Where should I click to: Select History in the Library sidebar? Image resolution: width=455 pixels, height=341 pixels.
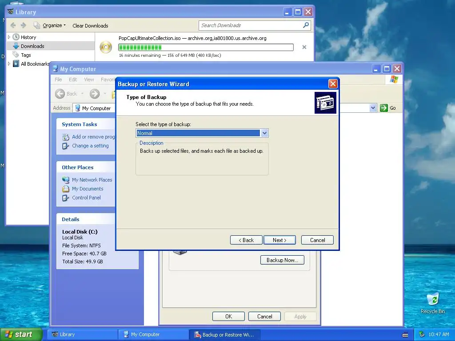28,37
